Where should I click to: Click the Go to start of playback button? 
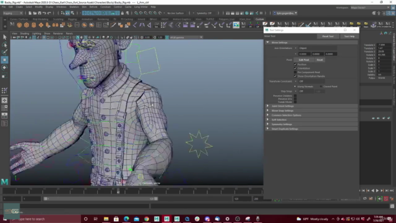pos(363,190)
